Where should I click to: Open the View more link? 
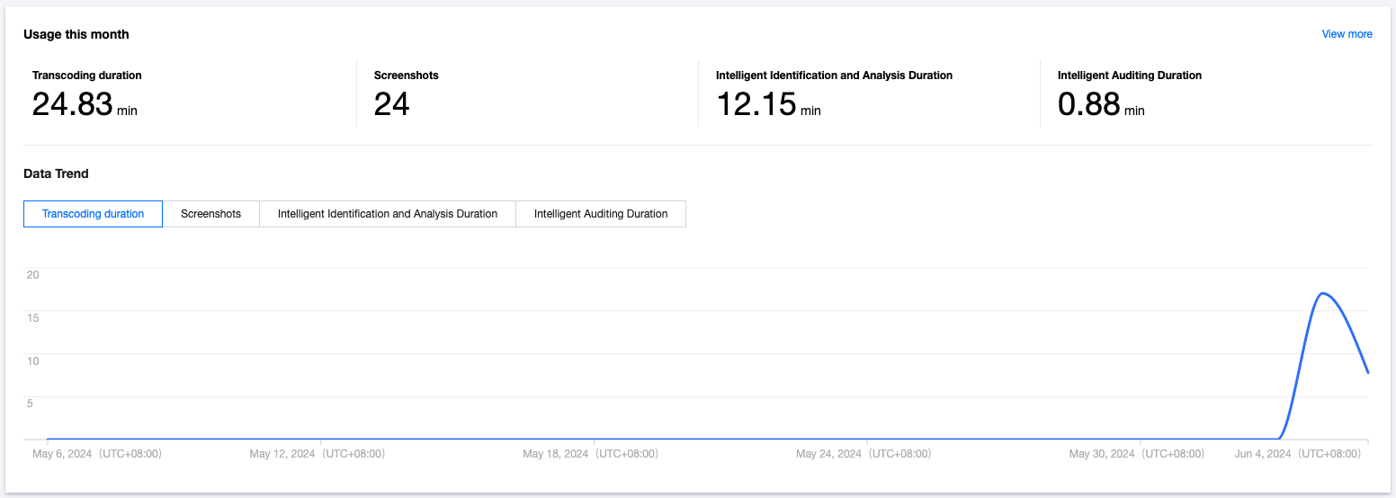click(x=1347, y=34)
